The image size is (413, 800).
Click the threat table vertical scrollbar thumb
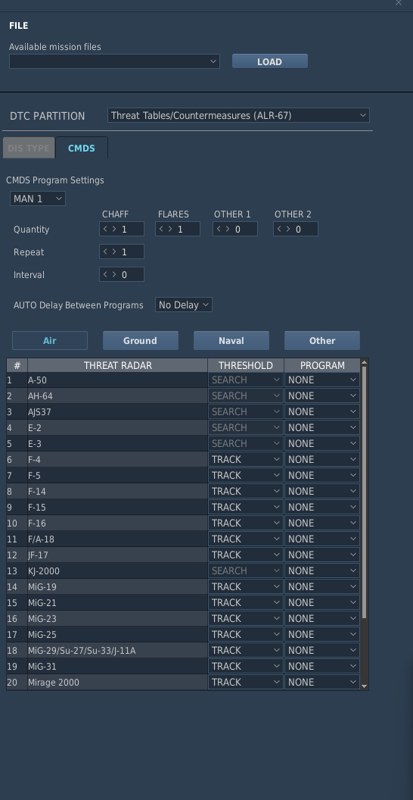coord(364,492)
